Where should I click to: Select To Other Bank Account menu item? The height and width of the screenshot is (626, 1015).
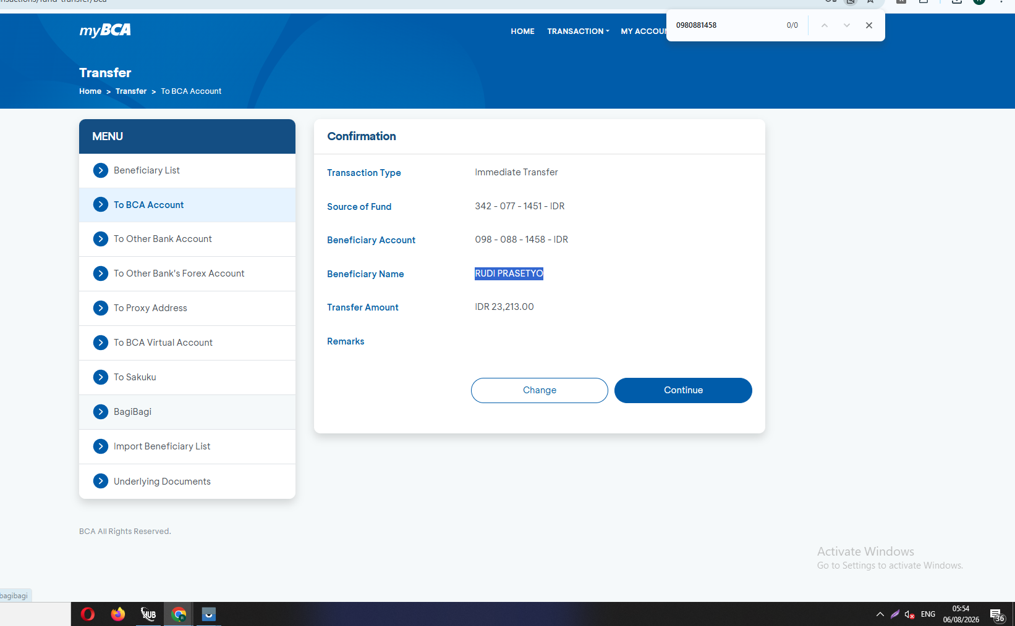187,239
